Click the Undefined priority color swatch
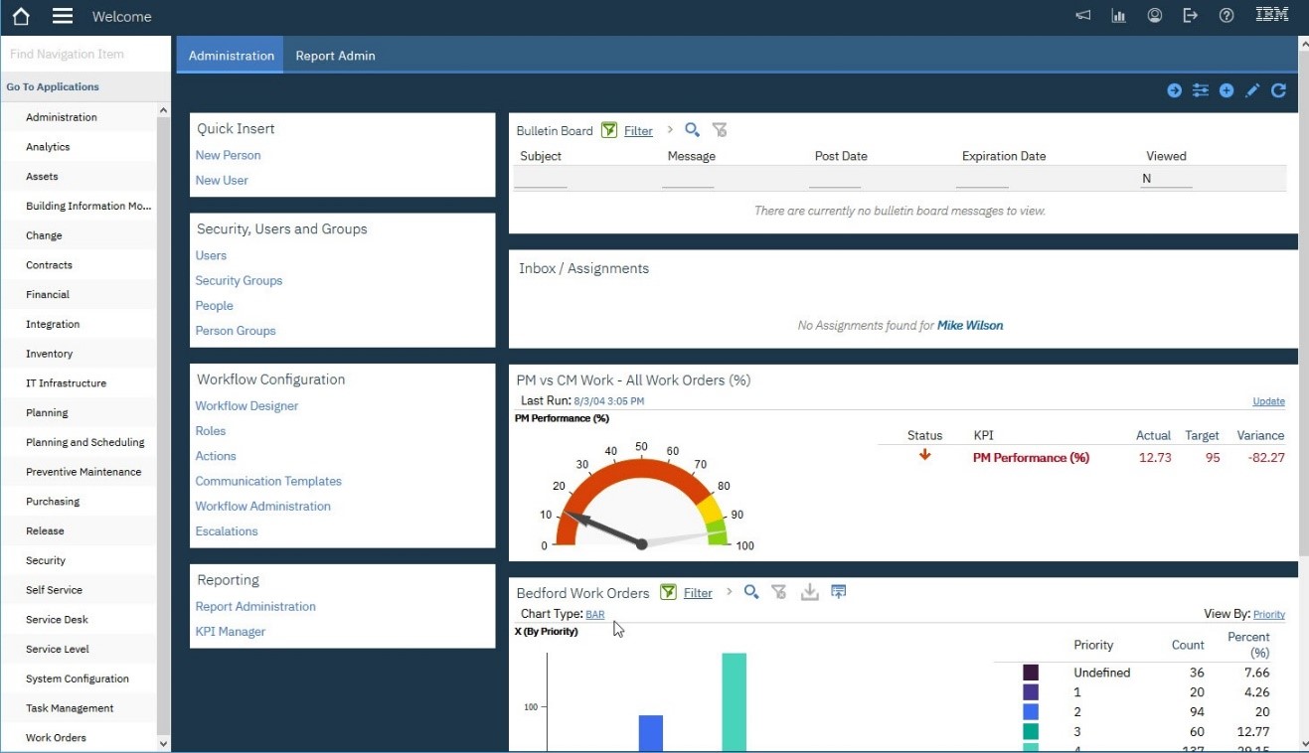Image resolution: width=1309 pixels, height=753 pixels. pyautogui.click(x=1031, y=673)
